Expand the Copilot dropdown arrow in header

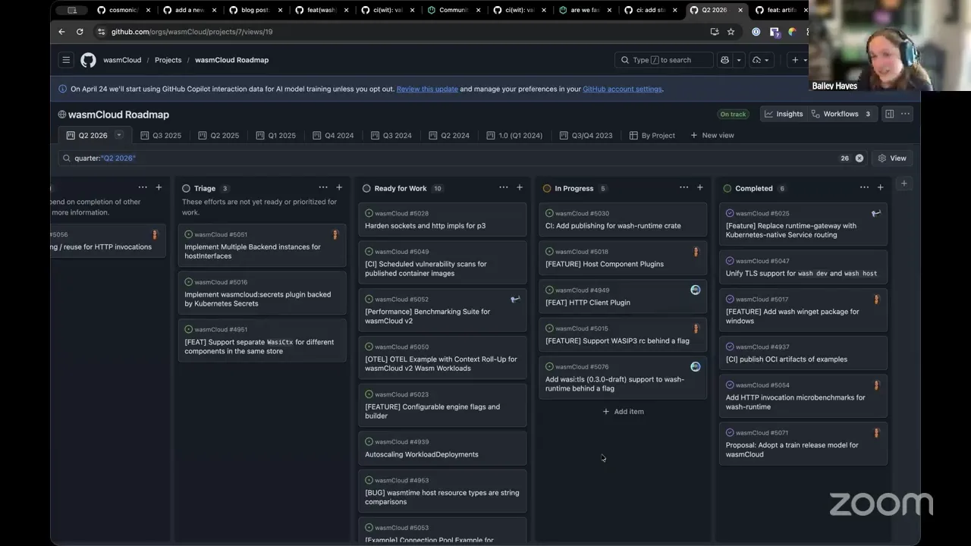(x=738, y=60)
